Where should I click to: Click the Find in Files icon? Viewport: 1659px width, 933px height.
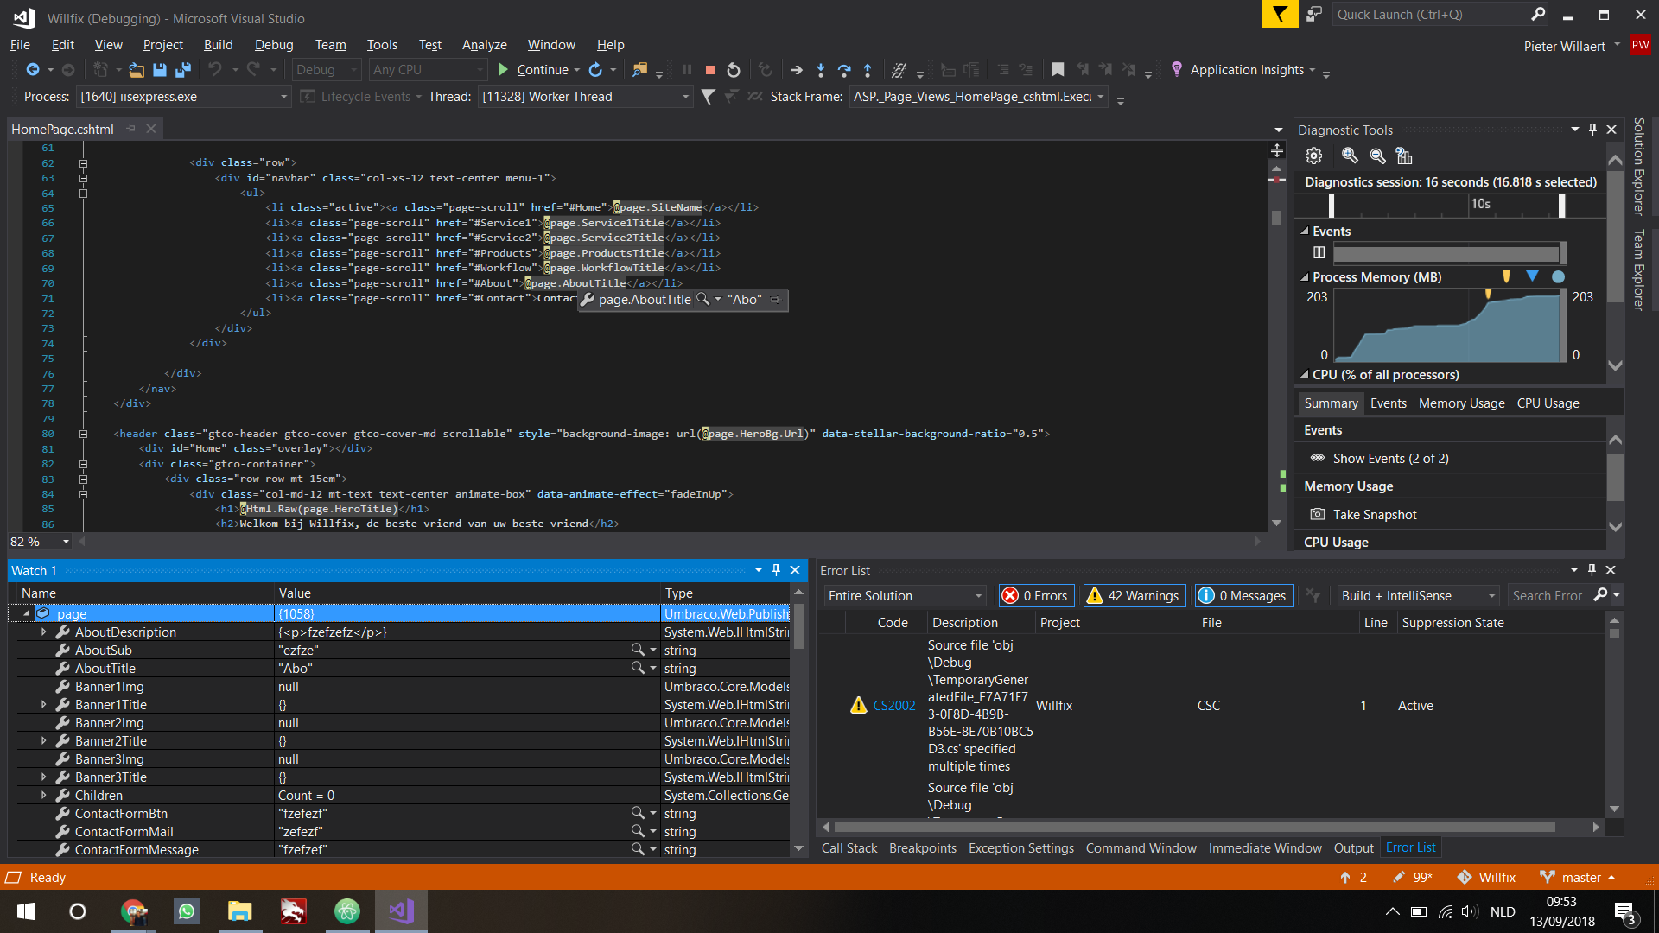tap(639, 70)
